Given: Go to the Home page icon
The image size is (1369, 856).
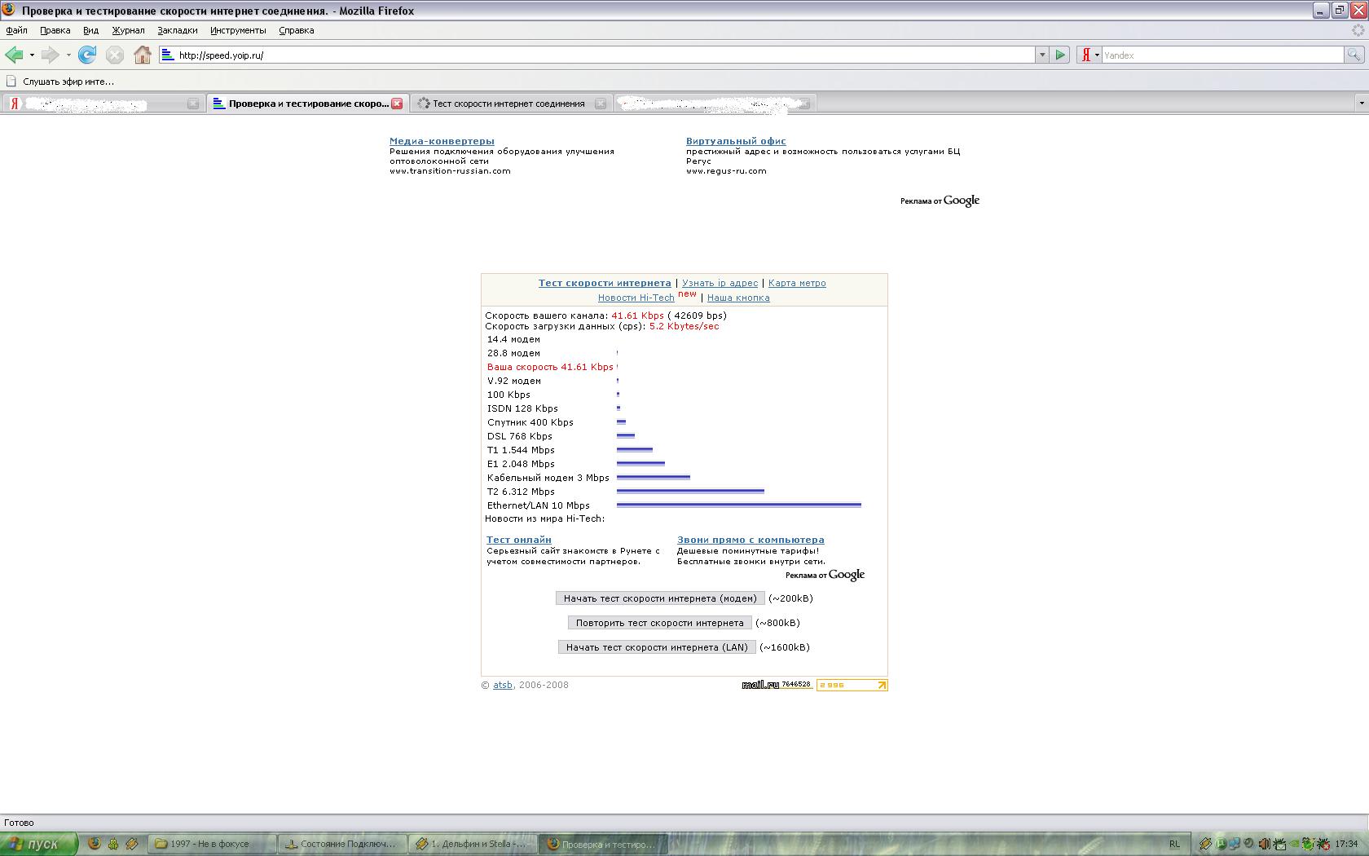Looking at the screenshot, I should coord(143,55).
